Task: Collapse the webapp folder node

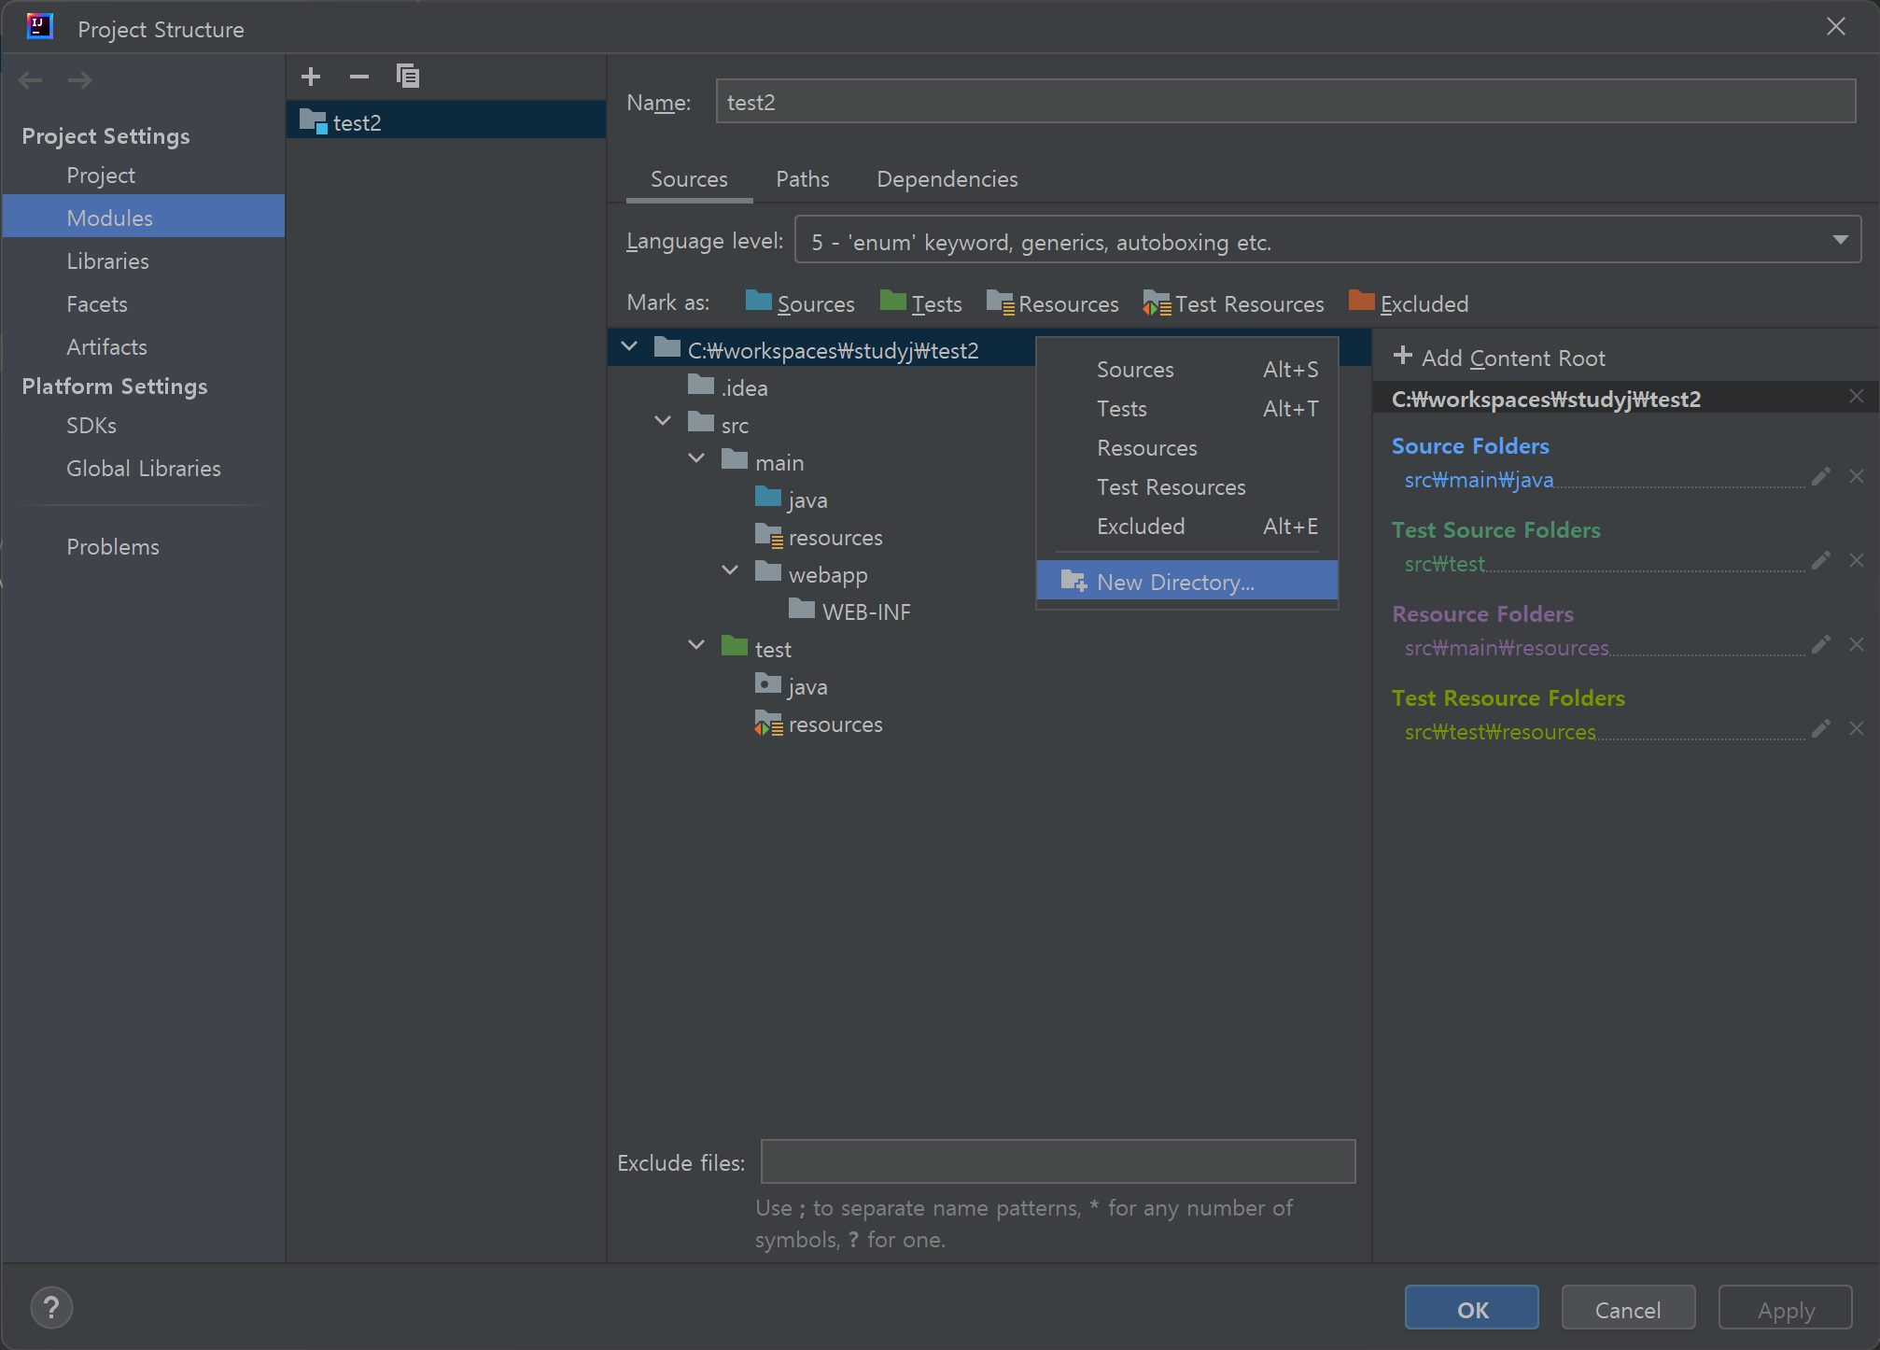Action: (730, 570)
